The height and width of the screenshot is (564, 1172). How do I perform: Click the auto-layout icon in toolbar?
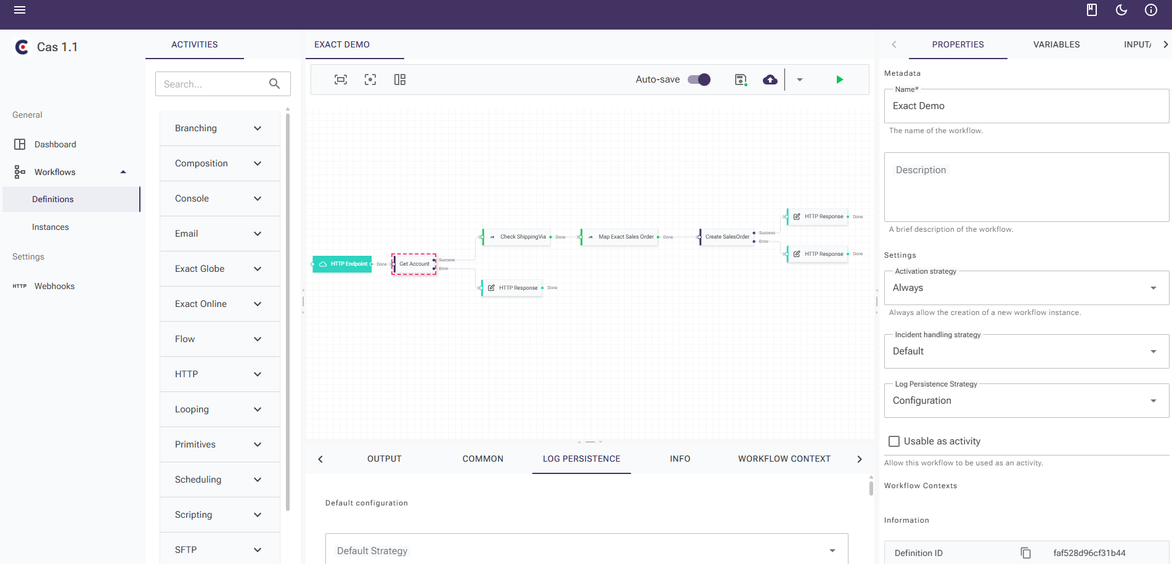tap(400, 80)
